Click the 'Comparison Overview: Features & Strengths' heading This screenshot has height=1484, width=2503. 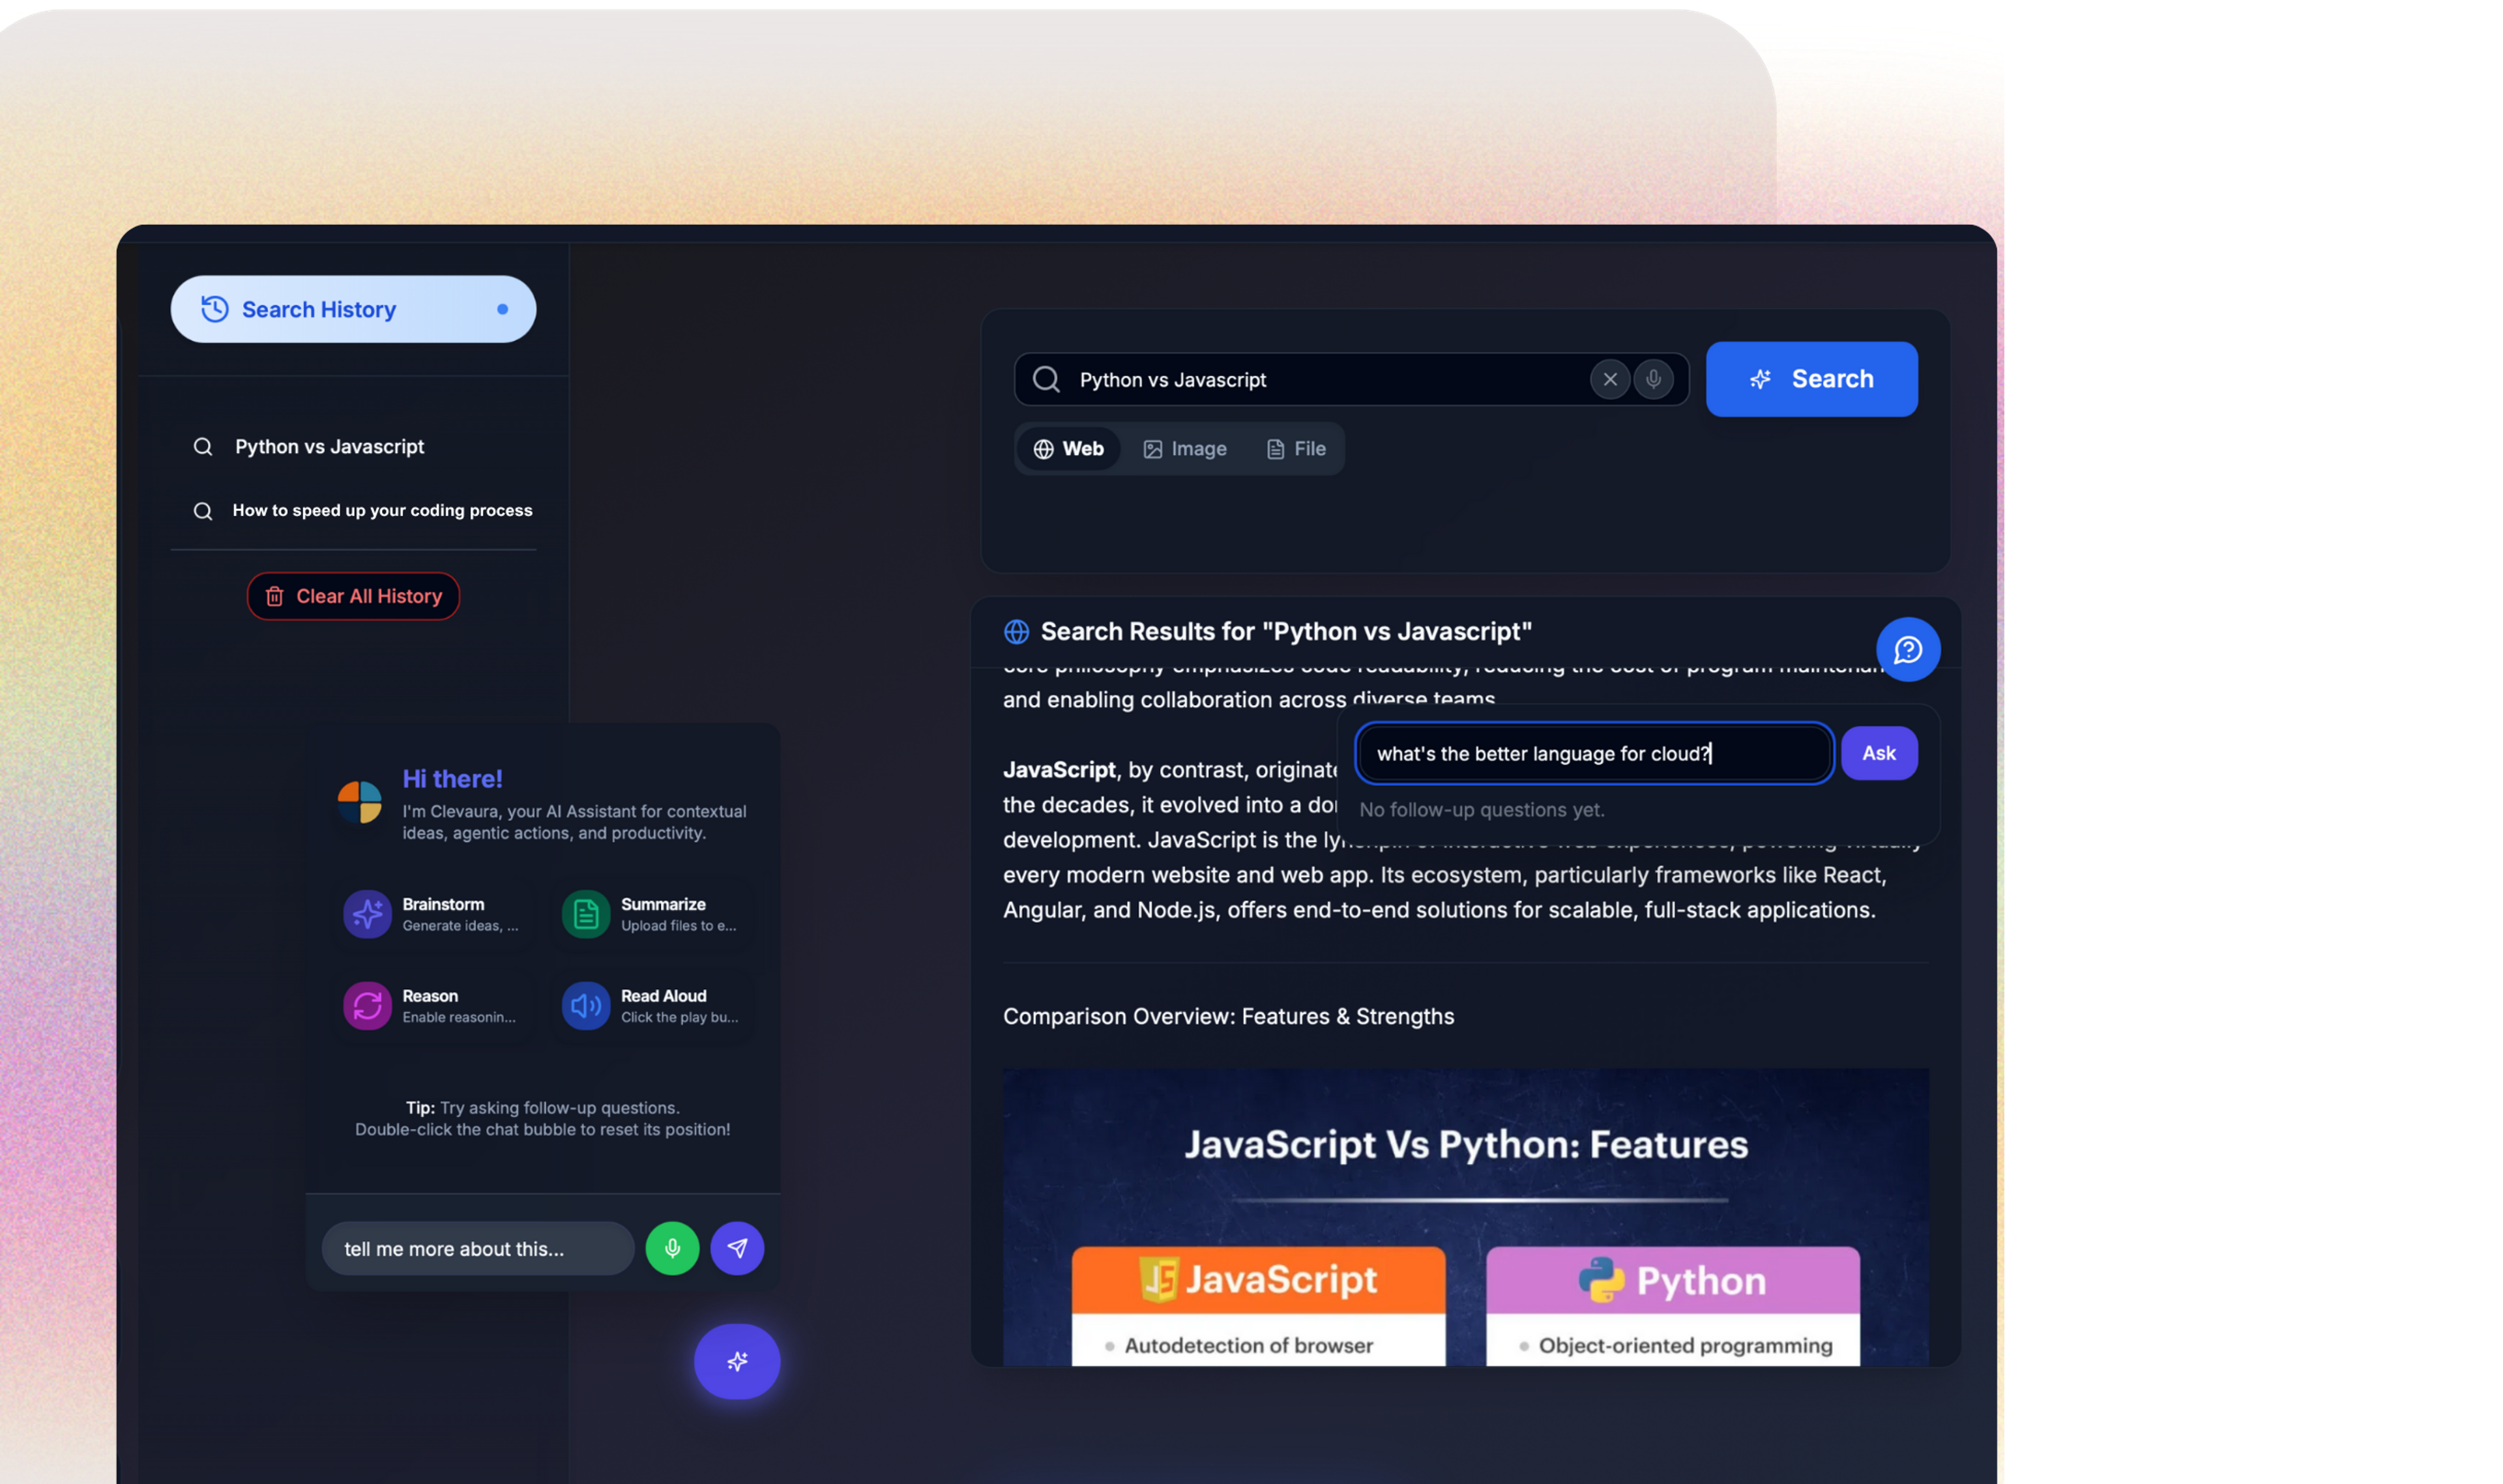point(1228,1017)
